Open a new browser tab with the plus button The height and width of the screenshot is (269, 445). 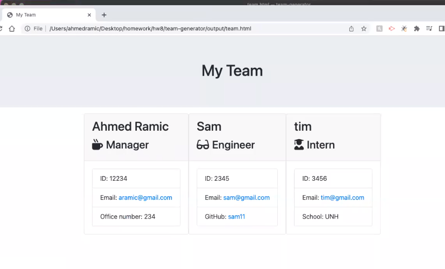click(x=104, y=14)
